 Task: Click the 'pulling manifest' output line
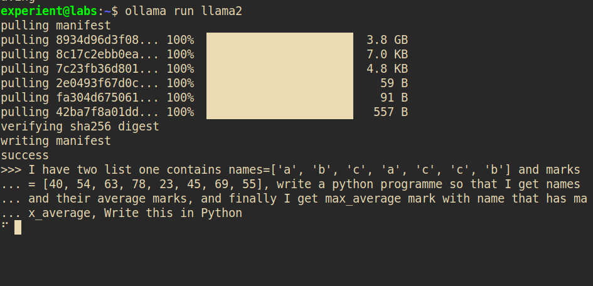[56, 26]
